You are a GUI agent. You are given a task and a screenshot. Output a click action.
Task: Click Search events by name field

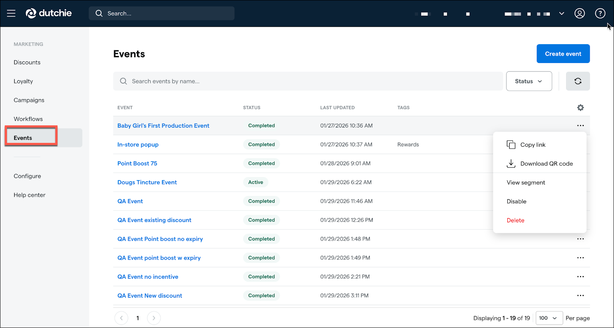click(x=308, y=81)
